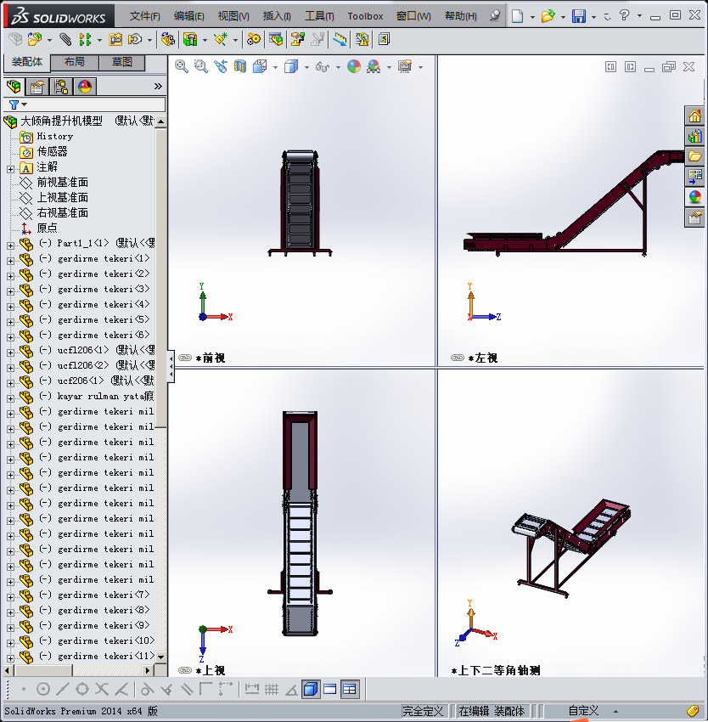Click the Move Component icon

coord(135,40)
